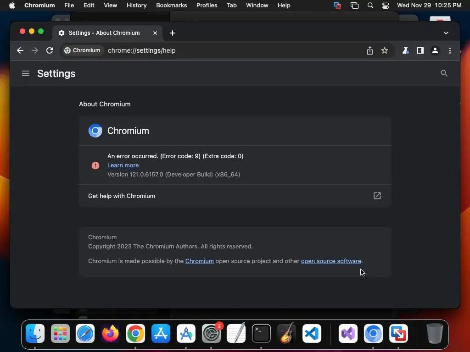This screenshot has height=352, width=470.
Task: Open the Profiles menu
Action: point(207,5)
